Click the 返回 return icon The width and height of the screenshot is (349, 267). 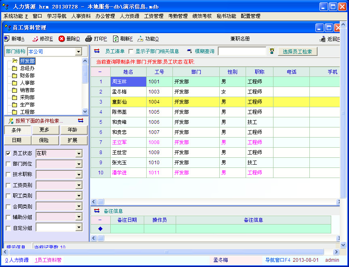(x=322, y=39)
